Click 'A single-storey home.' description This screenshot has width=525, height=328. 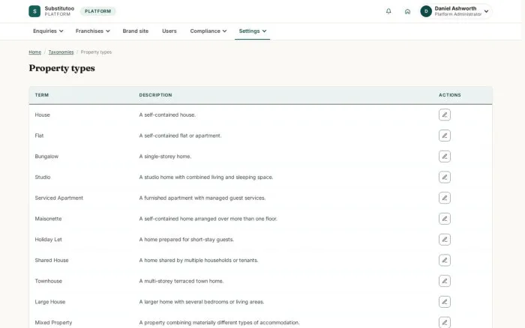[x=165, y=157]
